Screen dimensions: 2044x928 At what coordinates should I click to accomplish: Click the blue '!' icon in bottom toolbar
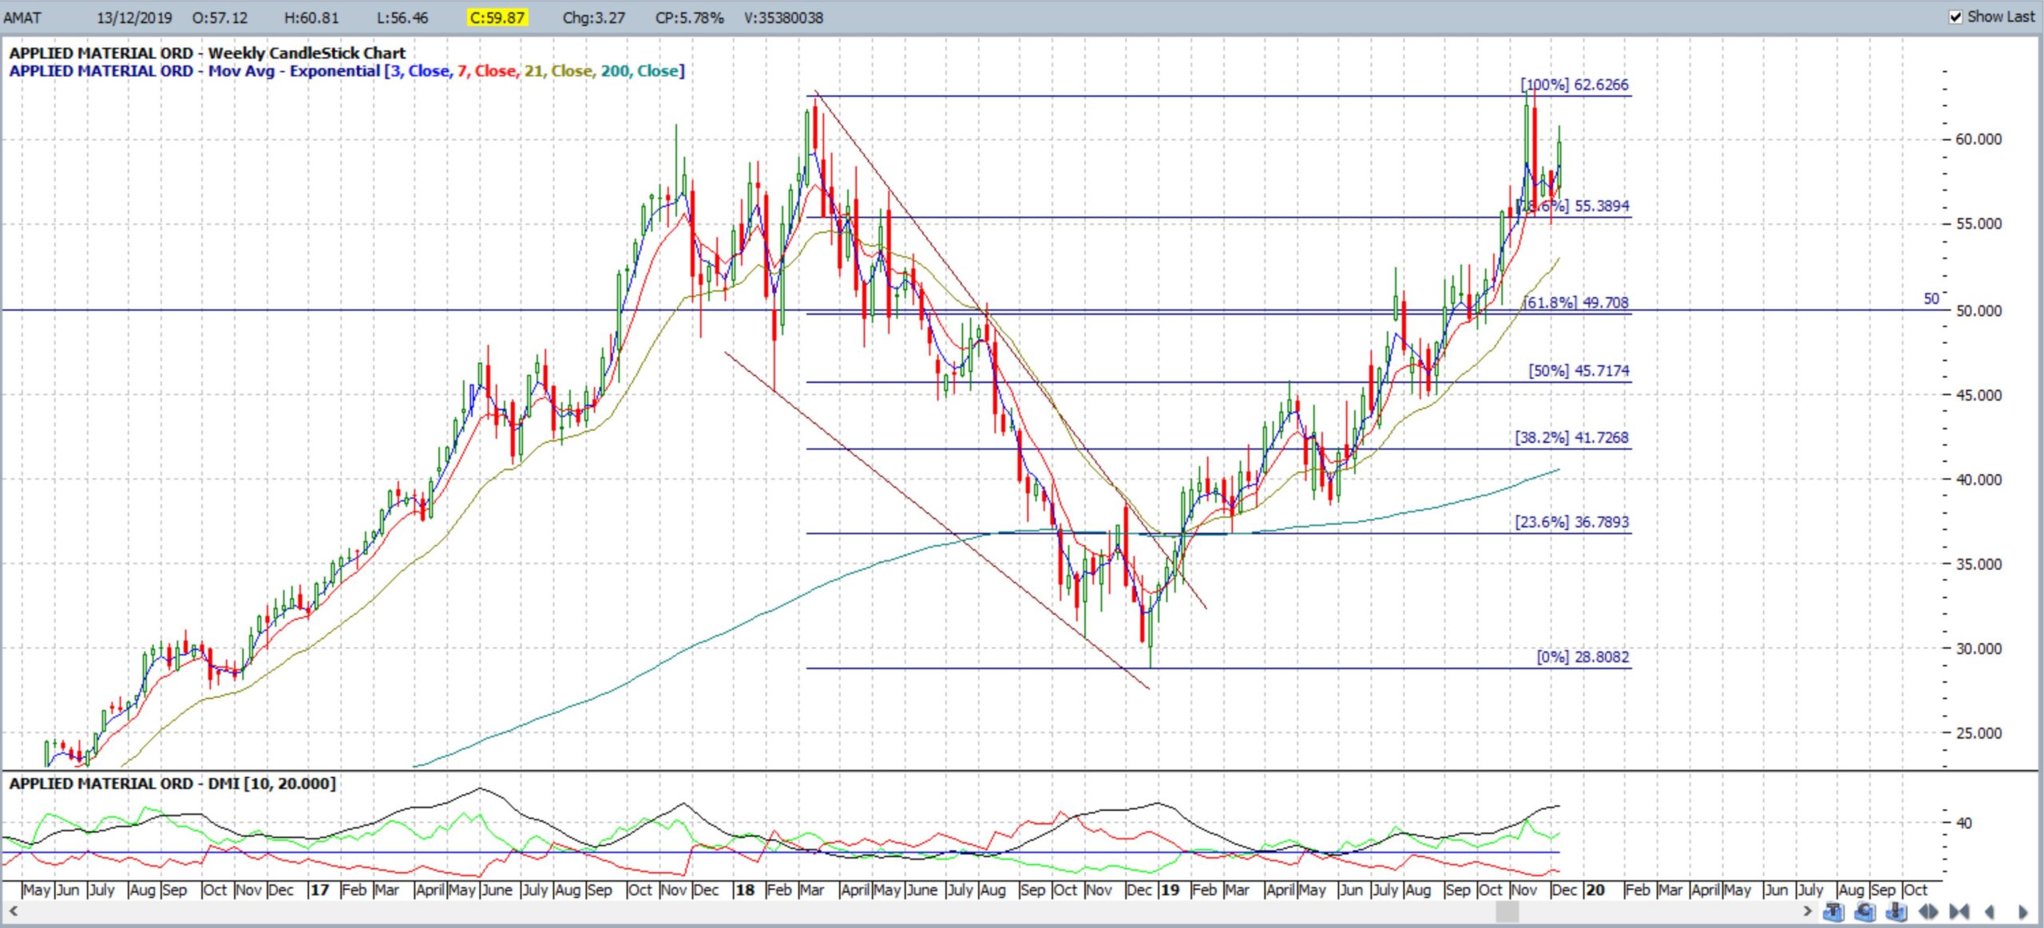coord(1897,911)
